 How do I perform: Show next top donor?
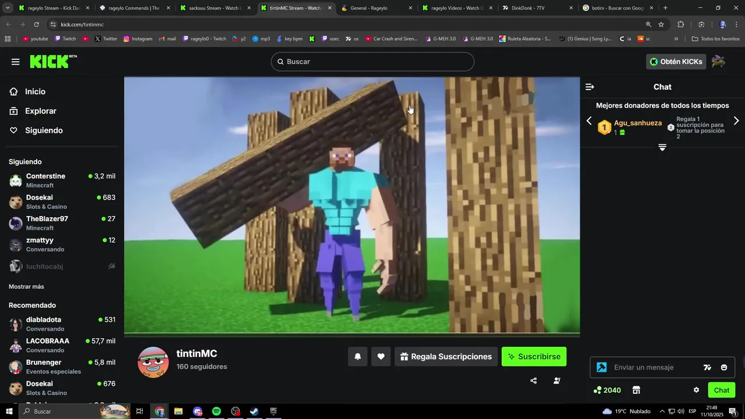pyautogui.click(x=736, y=121)
